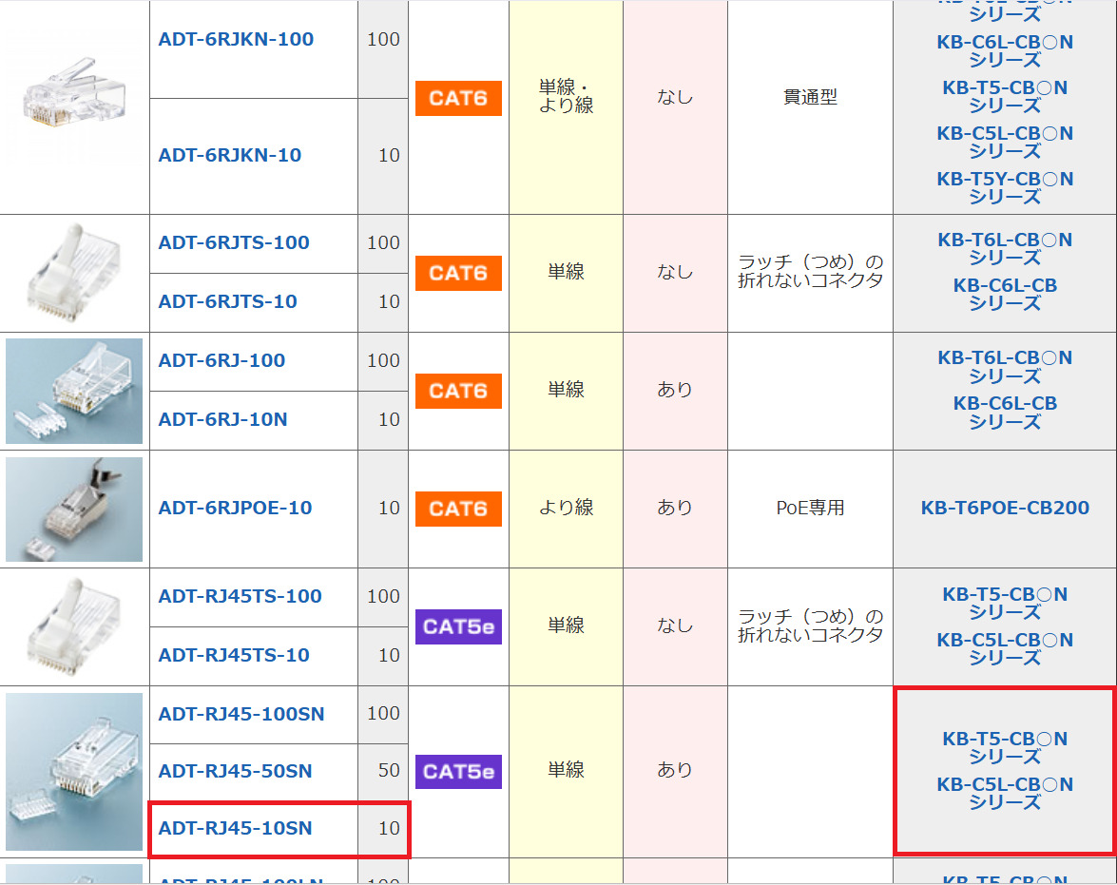
Task: Click the ADT-6RJTS connector thumbnail
Action: tap(73, 271)
